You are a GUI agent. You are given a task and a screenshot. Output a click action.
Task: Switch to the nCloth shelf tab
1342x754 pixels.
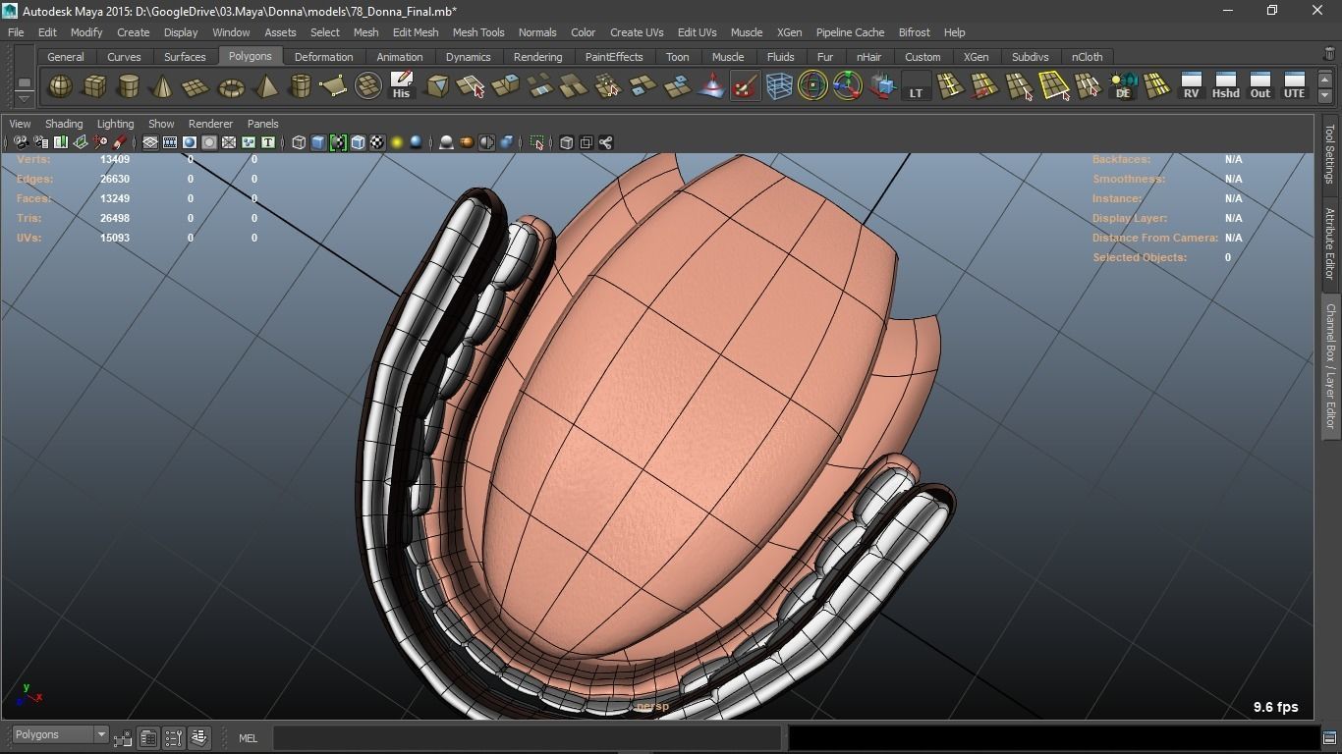tap(1087, 57)
